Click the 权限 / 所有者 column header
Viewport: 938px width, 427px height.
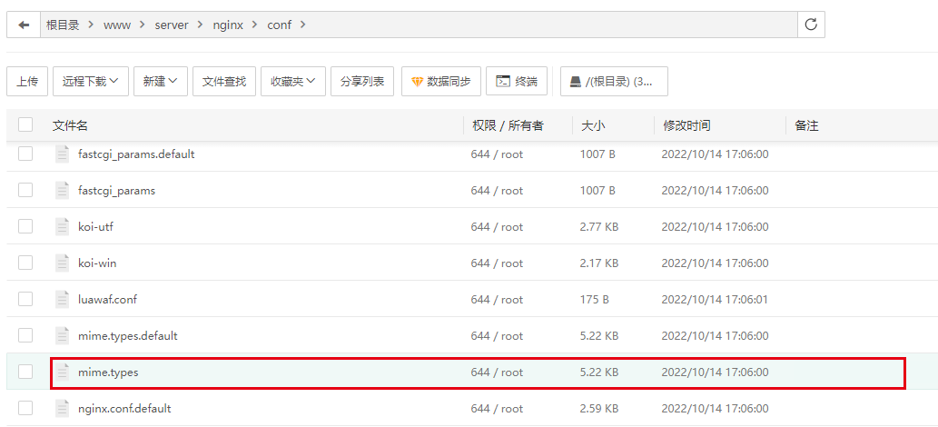point(508,125)
